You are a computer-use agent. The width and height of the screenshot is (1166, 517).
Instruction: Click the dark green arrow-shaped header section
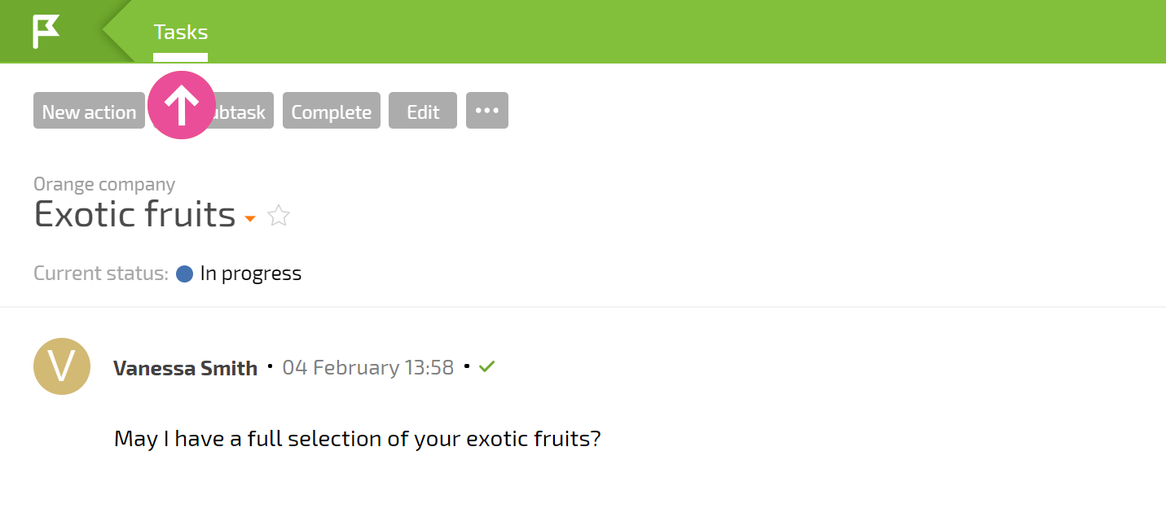[67, 32]
